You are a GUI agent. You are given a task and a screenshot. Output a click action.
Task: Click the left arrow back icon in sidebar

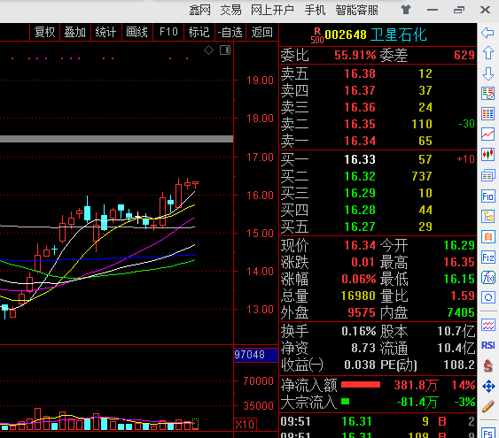coord(487,33)
